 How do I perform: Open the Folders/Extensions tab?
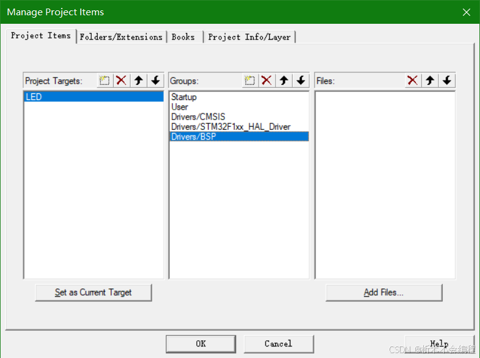click(x=121, y=37)
